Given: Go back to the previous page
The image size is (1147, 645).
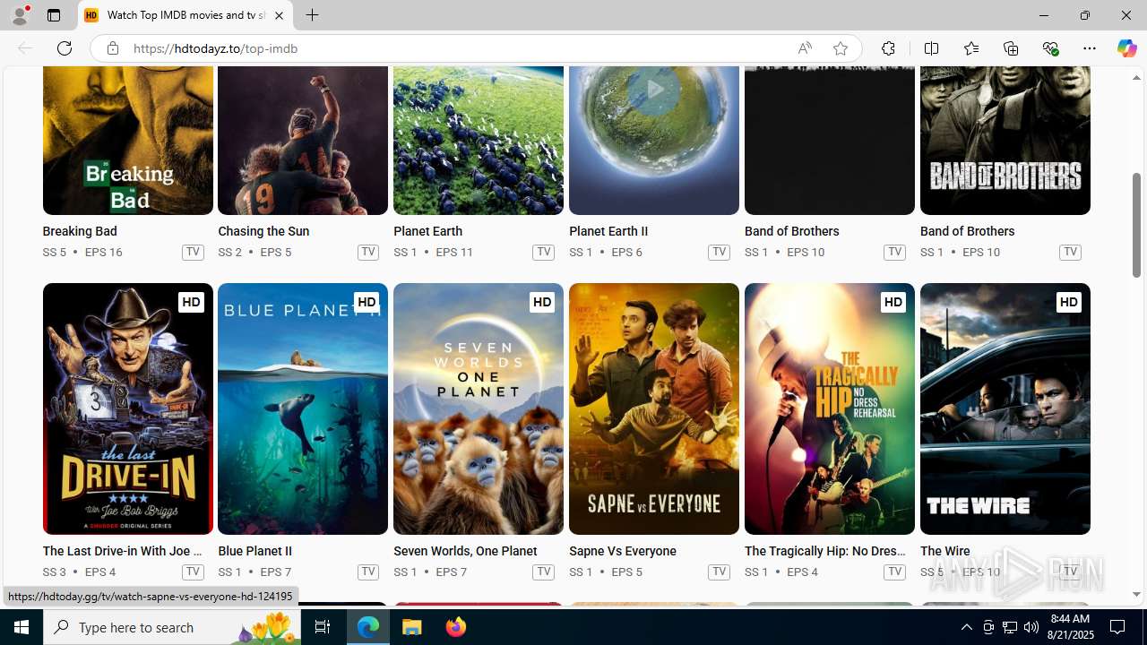Looking at the screenshot, I should click(25, 48).
